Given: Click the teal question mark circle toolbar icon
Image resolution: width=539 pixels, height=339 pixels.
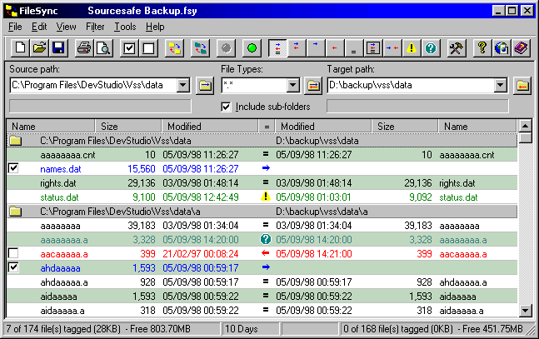Looking at the screenshot, I should click(x=431, y=48).
